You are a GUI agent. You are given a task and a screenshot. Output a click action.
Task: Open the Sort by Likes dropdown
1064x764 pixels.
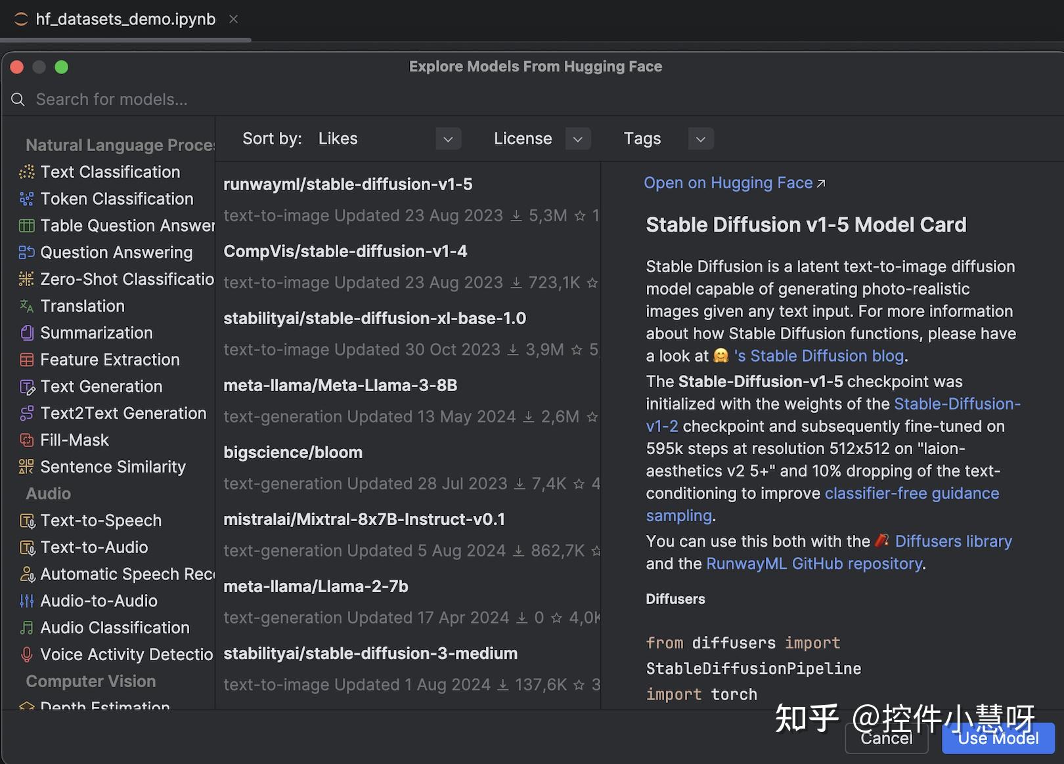click(x=448, y=138)
